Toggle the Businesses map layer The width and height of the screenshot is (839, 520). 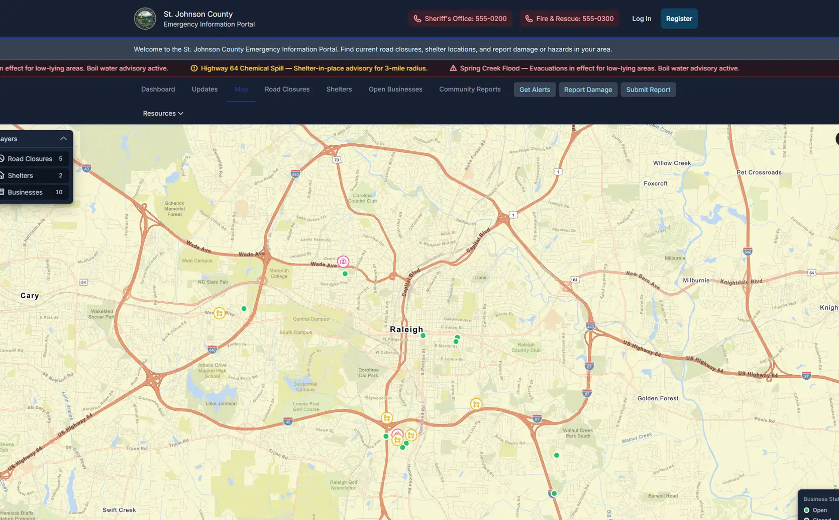pyautogui.click(x=33, y=192)
